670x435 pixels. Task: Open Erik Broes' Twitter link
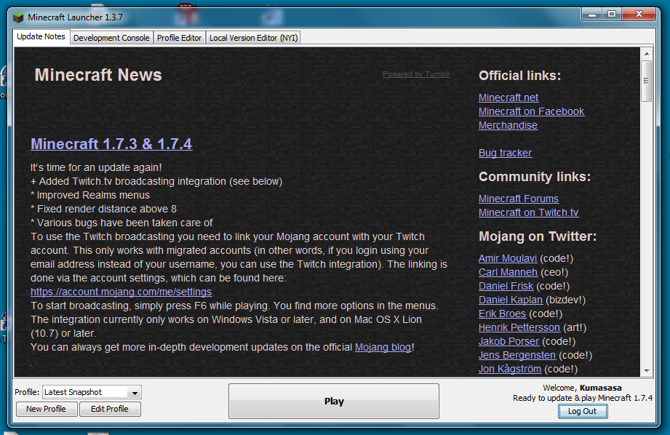(502, 314)
